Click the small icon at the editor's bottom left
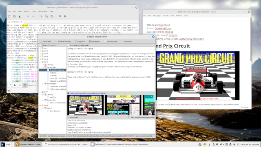 [x=9, y=91]
